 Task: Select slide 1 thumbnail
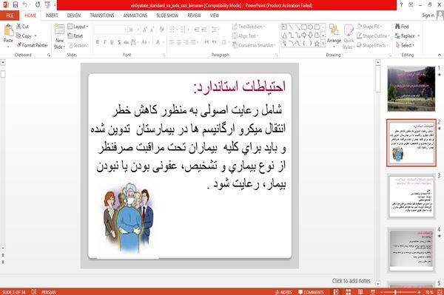411,89
